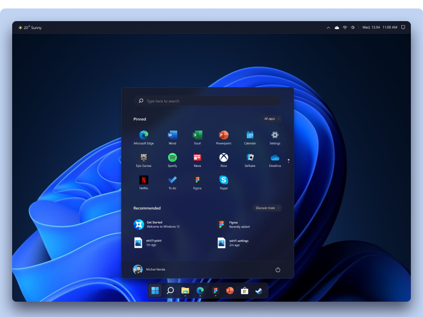The height and width of the screenshot is (317, 423).
Task: Open Microsoft Store on the taskbar
Action: coord(244,291)
